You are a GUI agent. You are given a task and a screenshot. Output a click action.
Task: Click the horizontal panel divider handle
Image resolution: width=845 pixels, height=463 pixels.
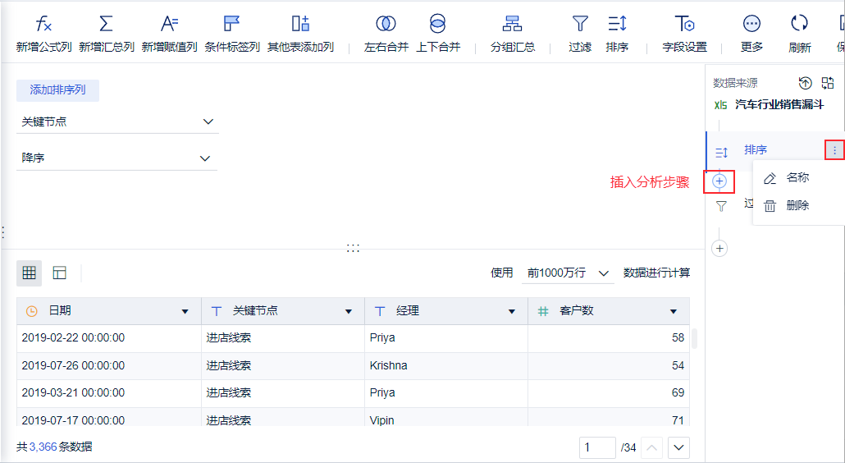click(x=353, y=248)
